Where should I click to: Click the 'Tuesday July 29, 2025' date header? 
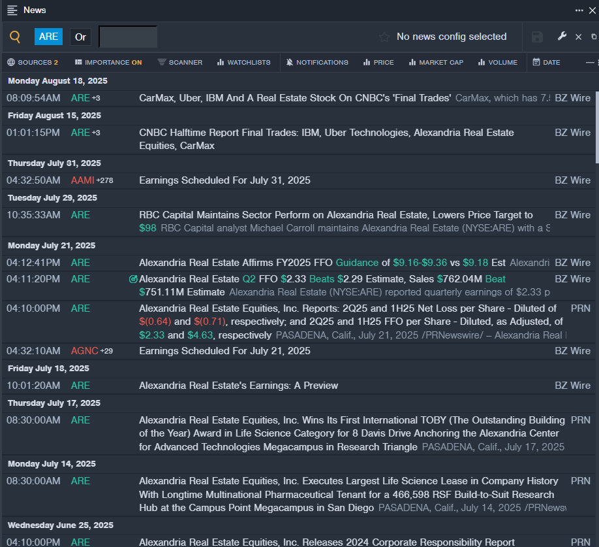pyautogui.click(x=53, y=198)
